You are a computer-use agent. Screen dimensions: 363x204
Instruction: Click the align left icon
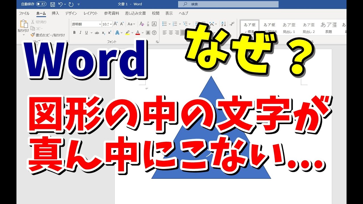pyautogui.click(x=164, y=33)
